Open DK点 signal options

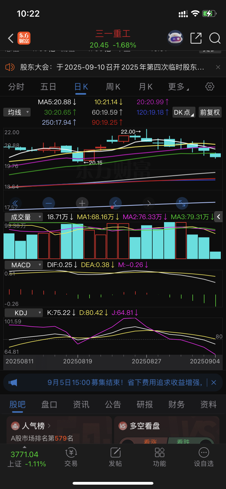click(x=184, y=112)
